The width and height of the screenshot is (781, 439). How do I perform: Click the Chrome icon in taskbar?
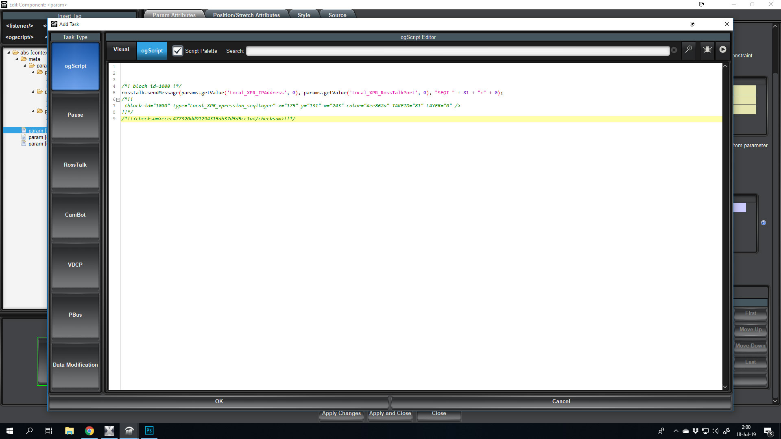[x=89, y=430]
